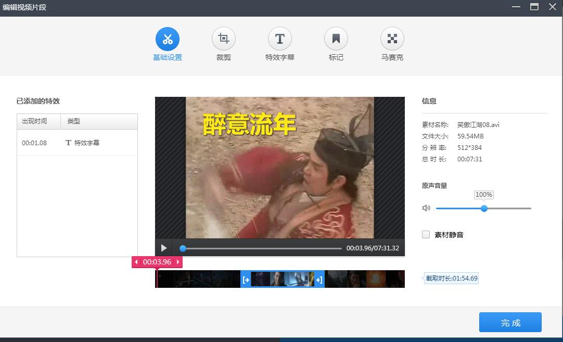Enable the 素材静音 mute checkbox
The image size is (563, 342).
pos(425,235)
